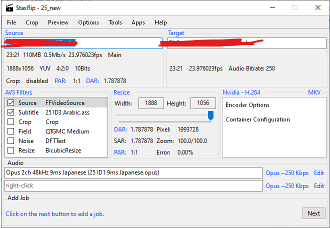
Task: Open the MKV container link
Action: [x=314, y=92]
